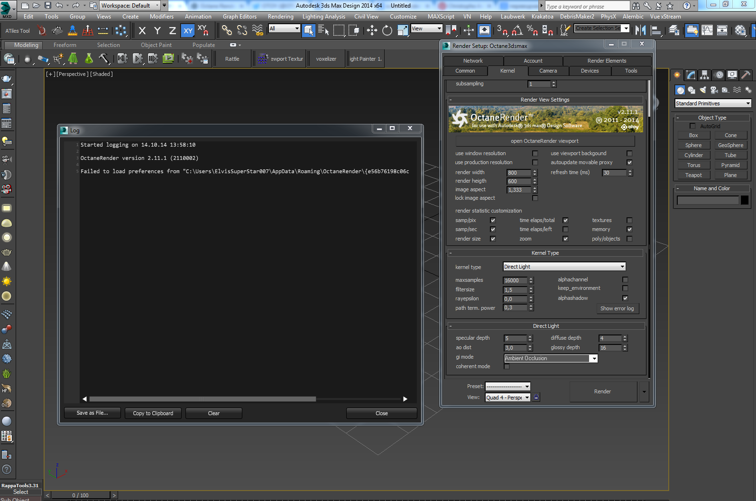Activate Bind to Space Warp tool
Image resolution: width=756 pixels, height=501 pixels.
258,31
